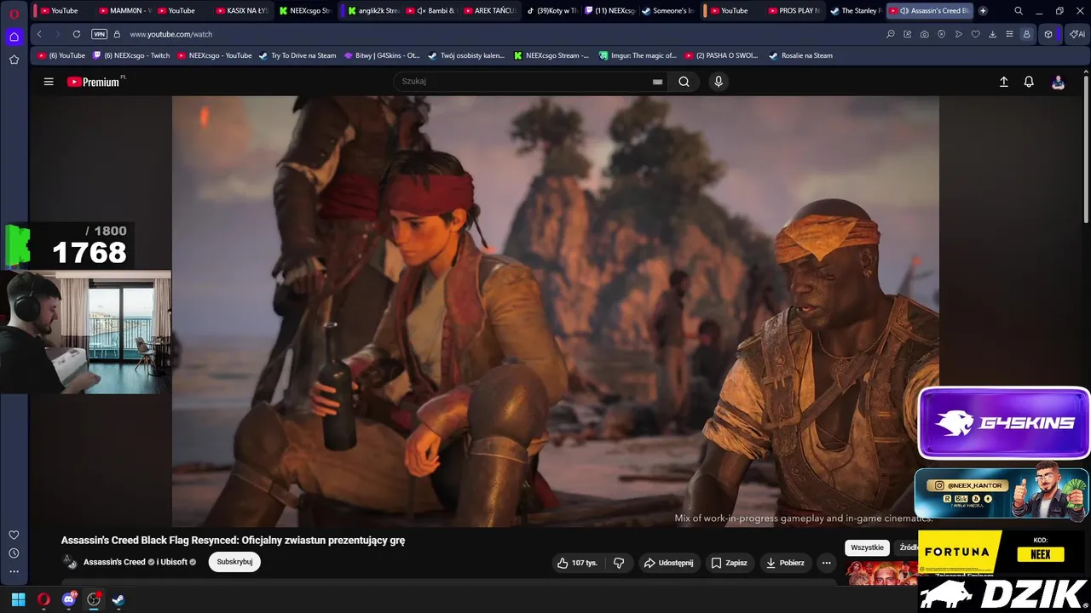Open the search tabs magnifier in tab bar

point(1019,11)
